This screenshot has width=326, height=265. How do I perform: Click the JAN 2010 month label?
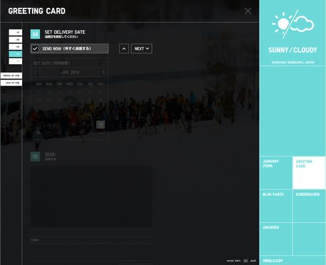[70, 72]
